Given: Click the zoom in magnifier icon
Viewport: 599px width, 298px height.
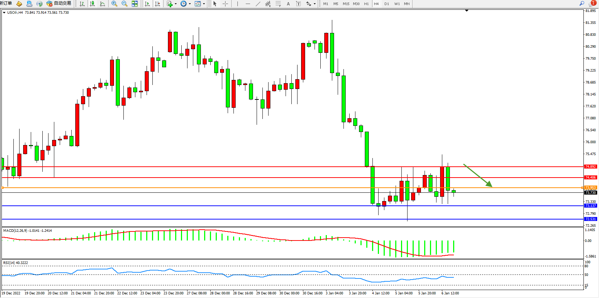Looking at the screenshot, I should 114,4.
